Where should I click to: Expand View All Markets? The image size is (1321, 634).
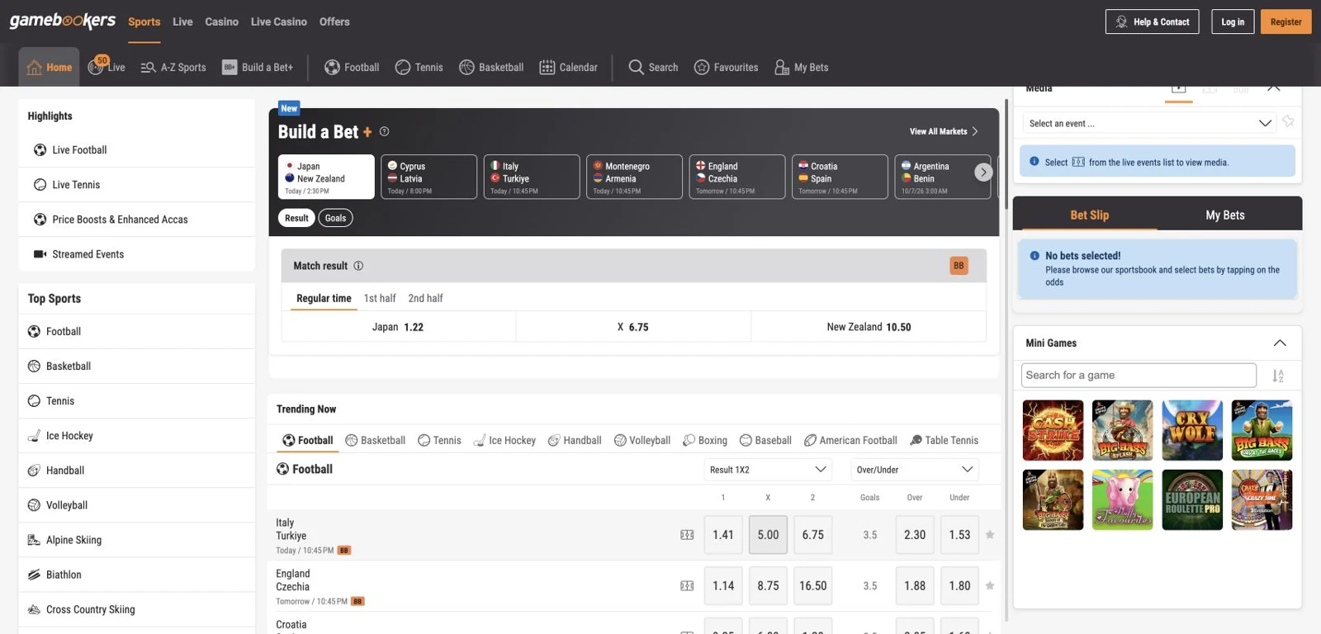click(944, 131)
